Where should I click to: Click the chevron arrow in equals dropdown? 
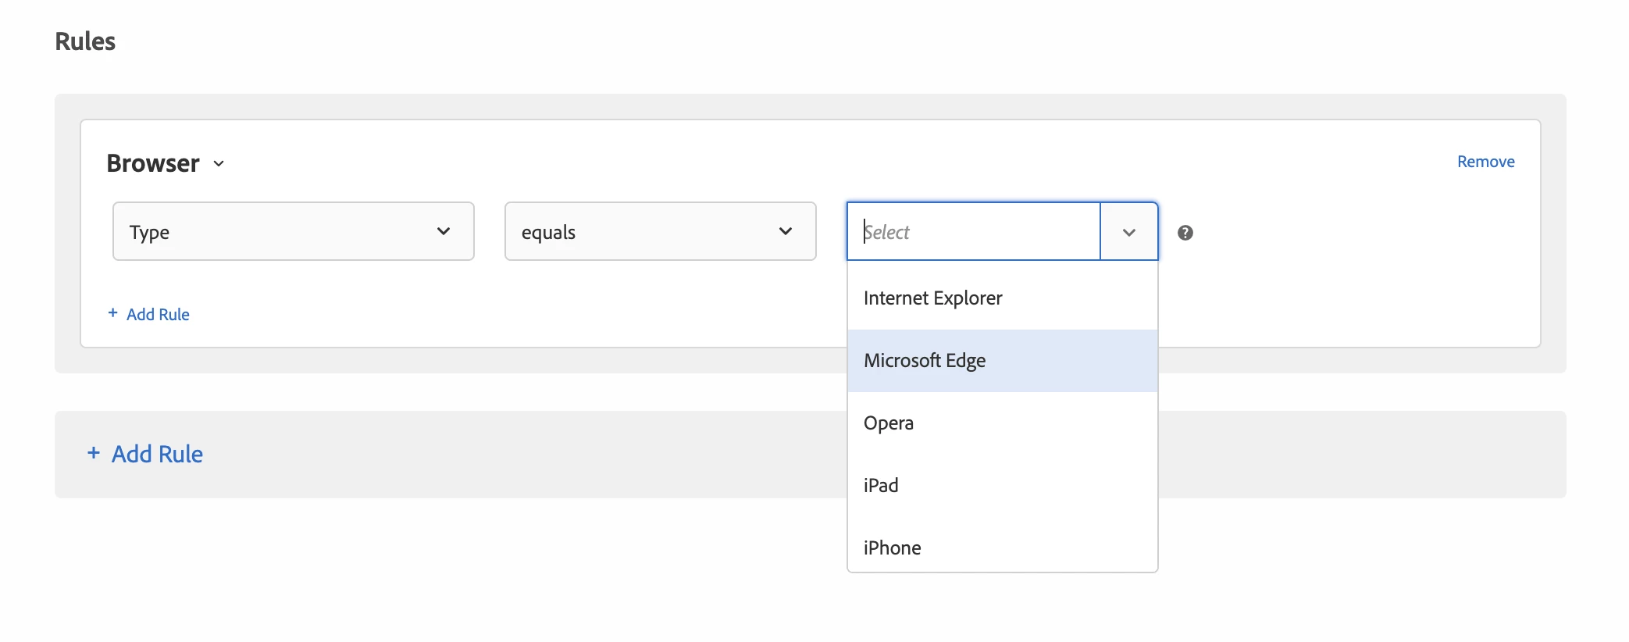click(786, 231)
